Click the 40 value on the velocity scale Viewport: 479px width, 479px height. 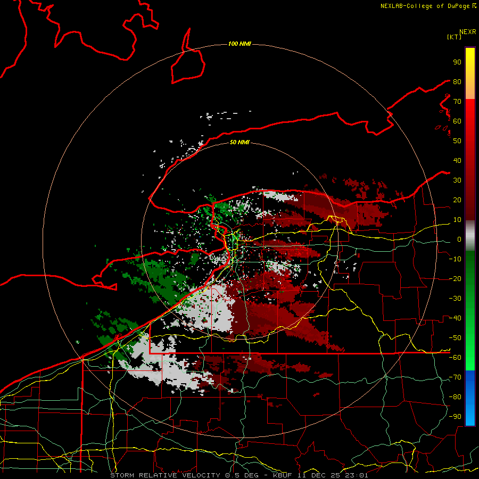(x=457, y=160)
